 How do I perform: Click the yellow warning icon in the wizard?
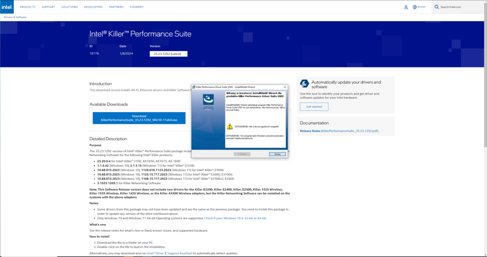coord(229,126)
